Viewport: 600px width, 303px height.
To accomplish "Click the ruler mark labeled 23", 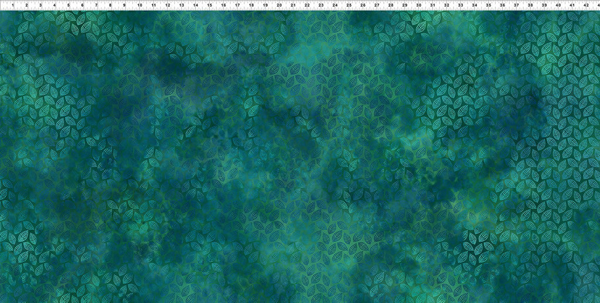I will pos(321,5).
